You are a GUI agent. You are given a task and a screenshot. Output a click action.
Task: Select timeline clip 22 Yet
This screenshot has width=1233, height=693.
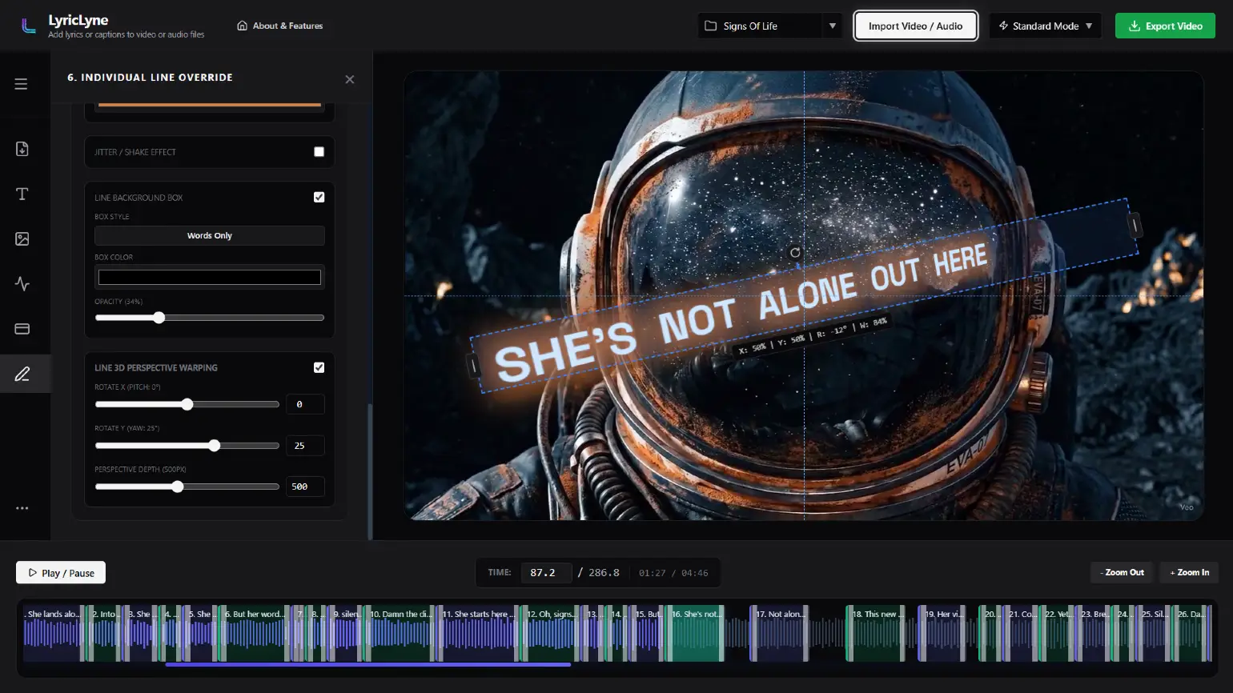click(1058, 633)
